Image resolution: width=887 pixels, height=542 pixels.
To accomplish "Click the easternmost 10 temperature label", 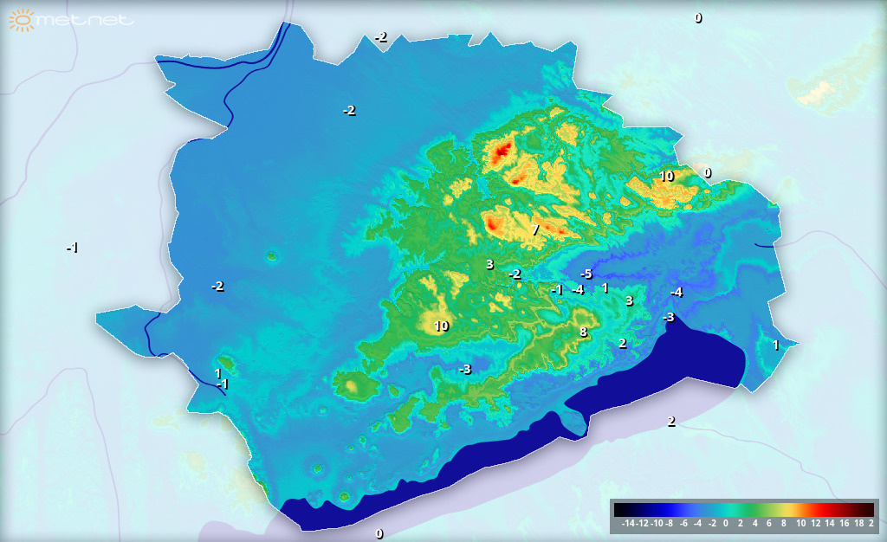I will click(x=665, y=176).
